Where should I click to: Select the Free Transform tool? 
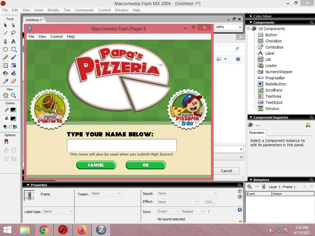point(6,65)
